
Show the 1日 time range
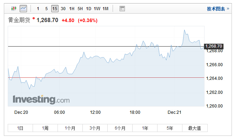20,128
